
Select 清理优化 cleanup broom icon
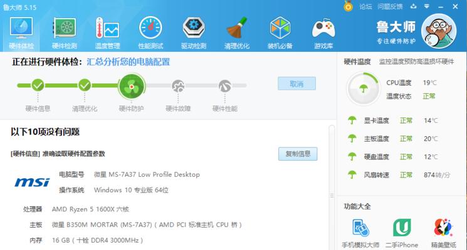(x=237, y=32)
